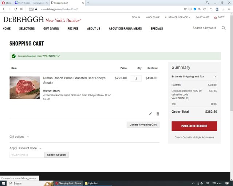The width and height of the screenshot is (233, 186).
Task: Open Speed Dial start page icon
Action: click(x=22, y=9)
